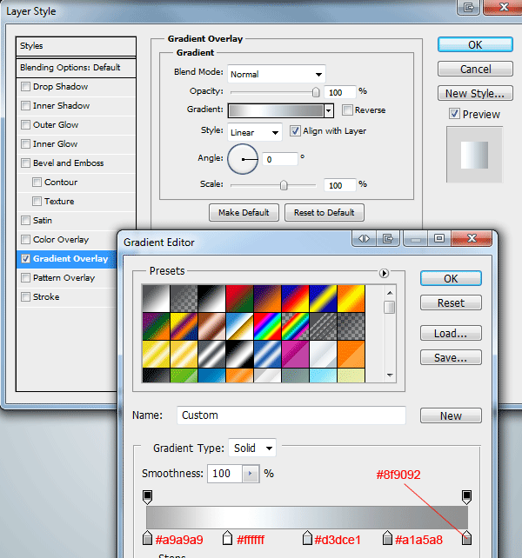Open the gradient picker dropdown arrow
The width and height of the screenshot is (522, 558).
[x=329, y=110]
